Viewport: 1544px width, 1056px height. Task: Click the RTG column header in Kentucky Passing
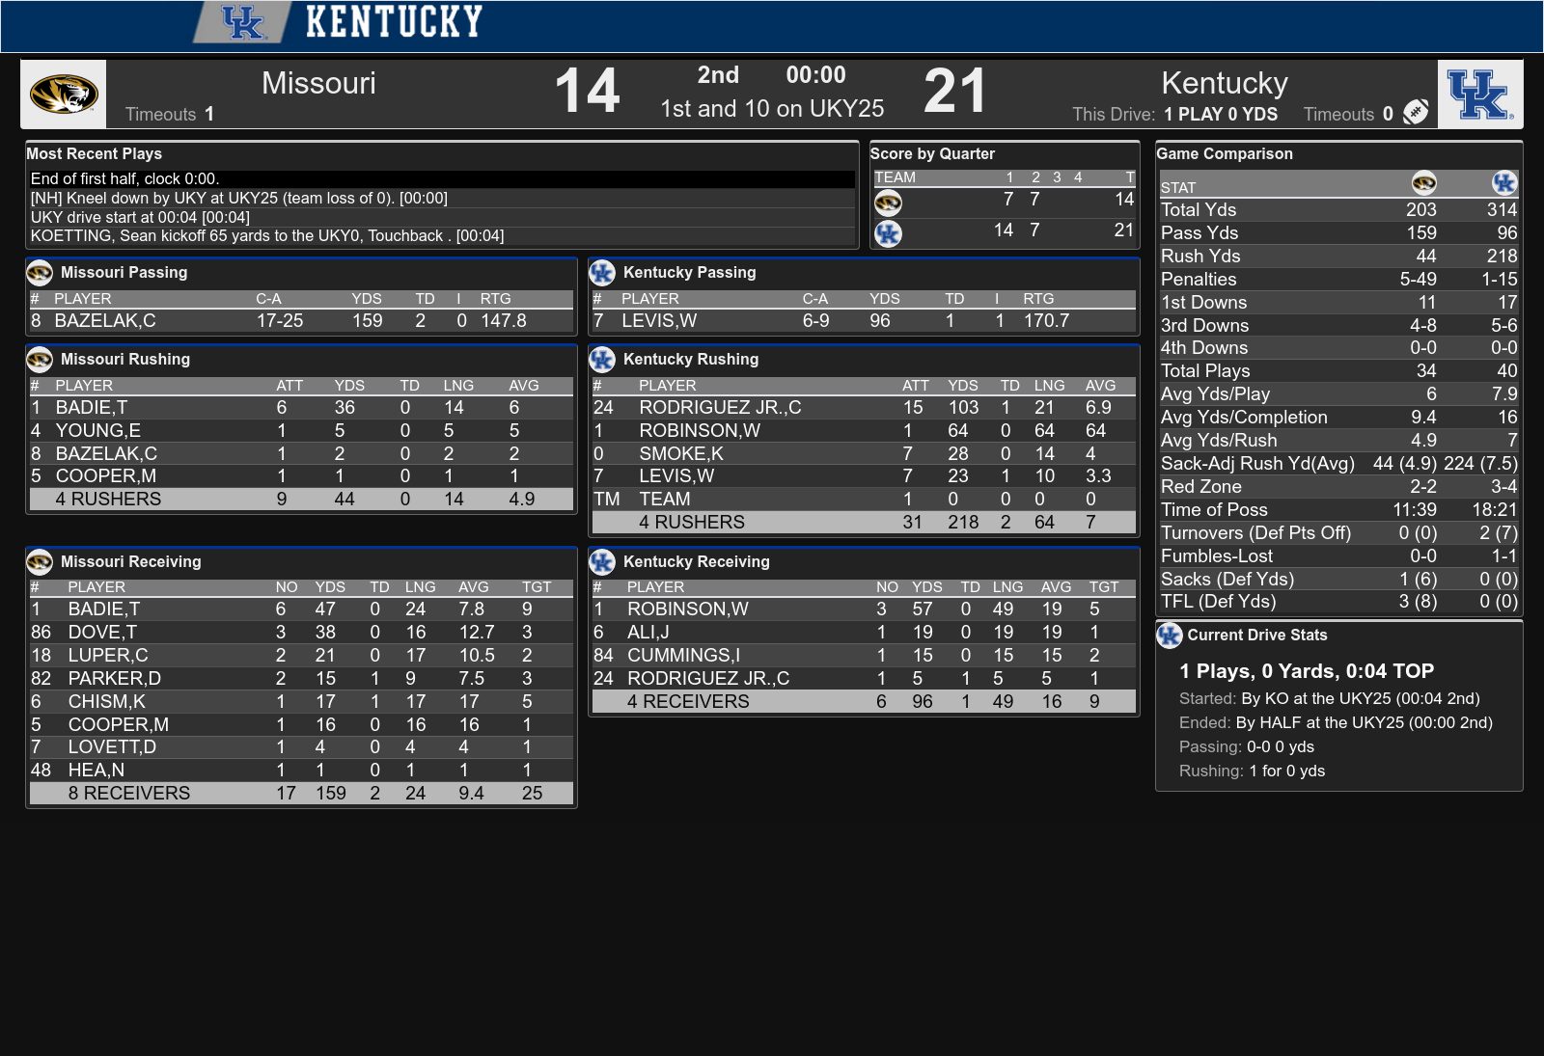point(1038,299)
